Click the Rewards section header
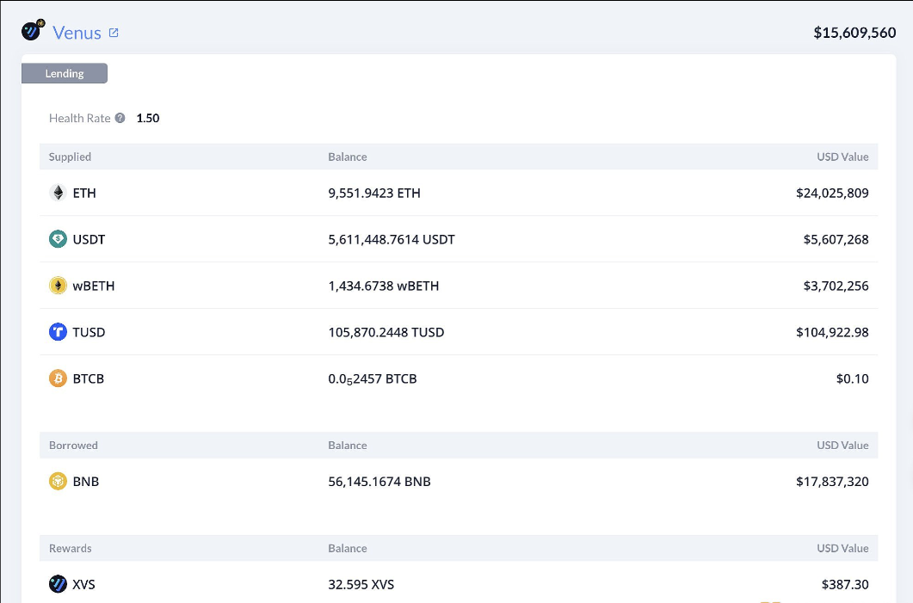 [x=70, y=548]
